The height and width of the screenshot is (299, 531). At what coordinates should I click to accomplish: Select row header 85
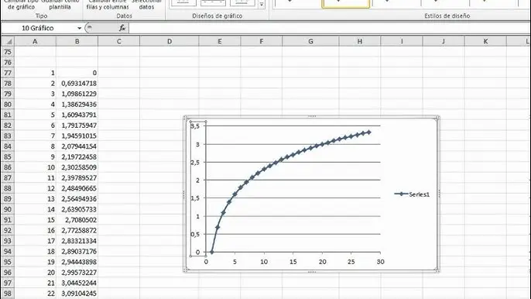tap(8, 157)
